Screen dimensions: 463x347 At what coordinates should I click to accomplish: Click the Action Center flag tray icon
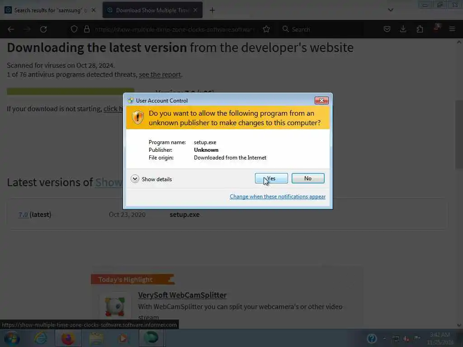[417, 338]
